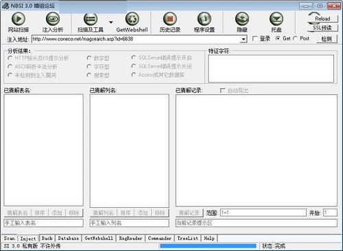Click the 隐藏 hide window icon
This screenshot has height=251, width=343.
[x=242, y=19]
